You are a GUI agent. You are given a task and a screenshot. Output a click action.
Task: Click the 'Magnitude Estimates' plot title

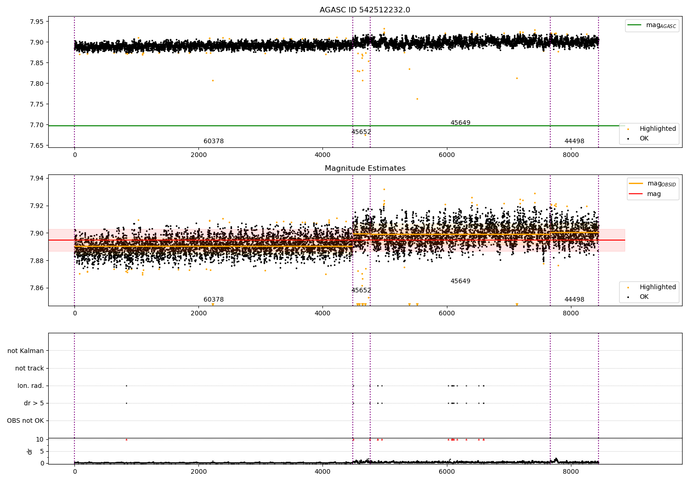click(x=365, y=168)
